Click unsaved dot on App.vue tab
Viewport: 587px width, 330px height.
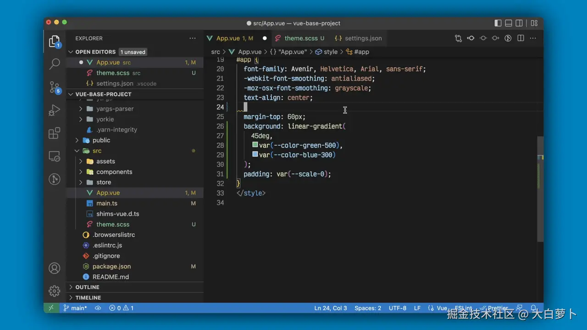(265, 38)
